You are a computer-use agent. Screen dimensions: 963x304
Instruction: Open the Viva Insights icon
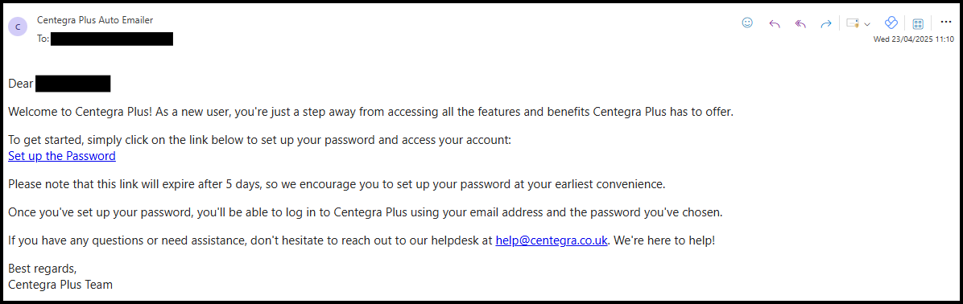tap(891, 23)
